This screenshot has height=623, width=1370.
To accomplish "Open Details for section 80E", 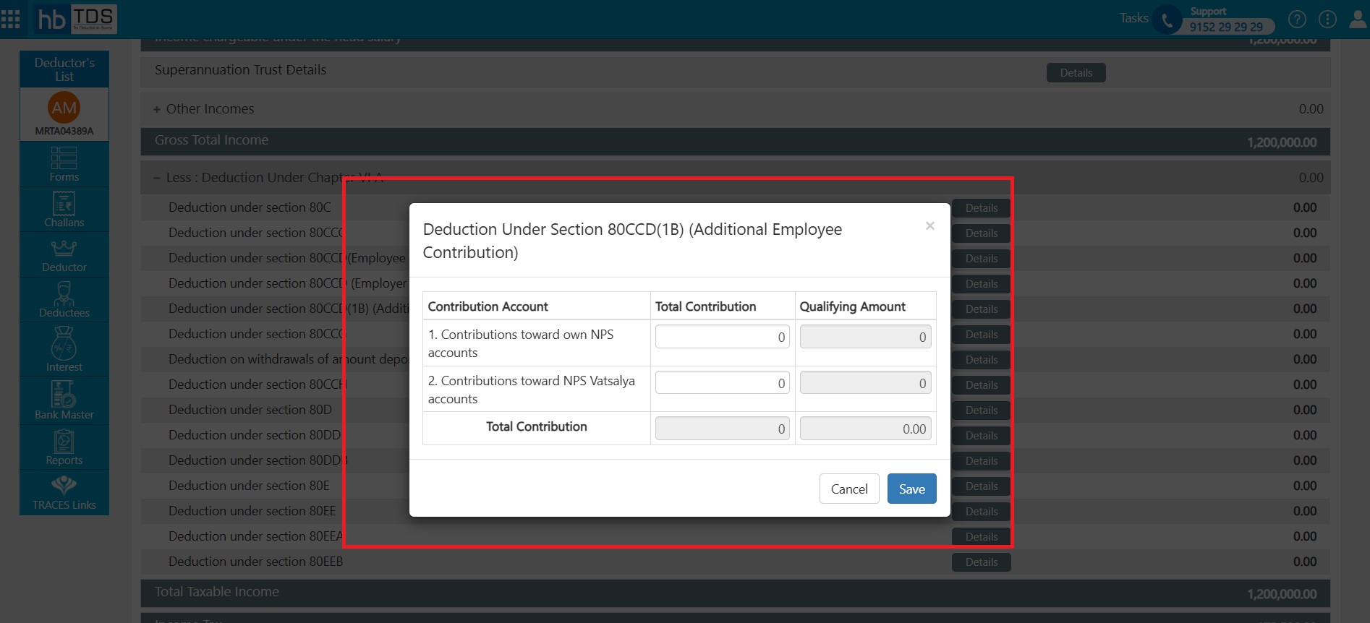I will tap(981, 486).
